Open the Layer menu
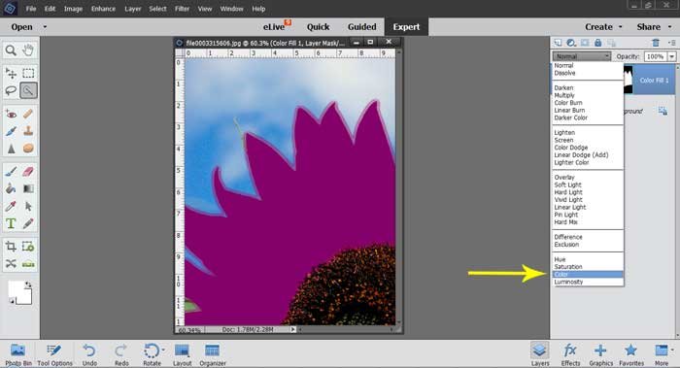680x368 pixels. pos(133,9)
